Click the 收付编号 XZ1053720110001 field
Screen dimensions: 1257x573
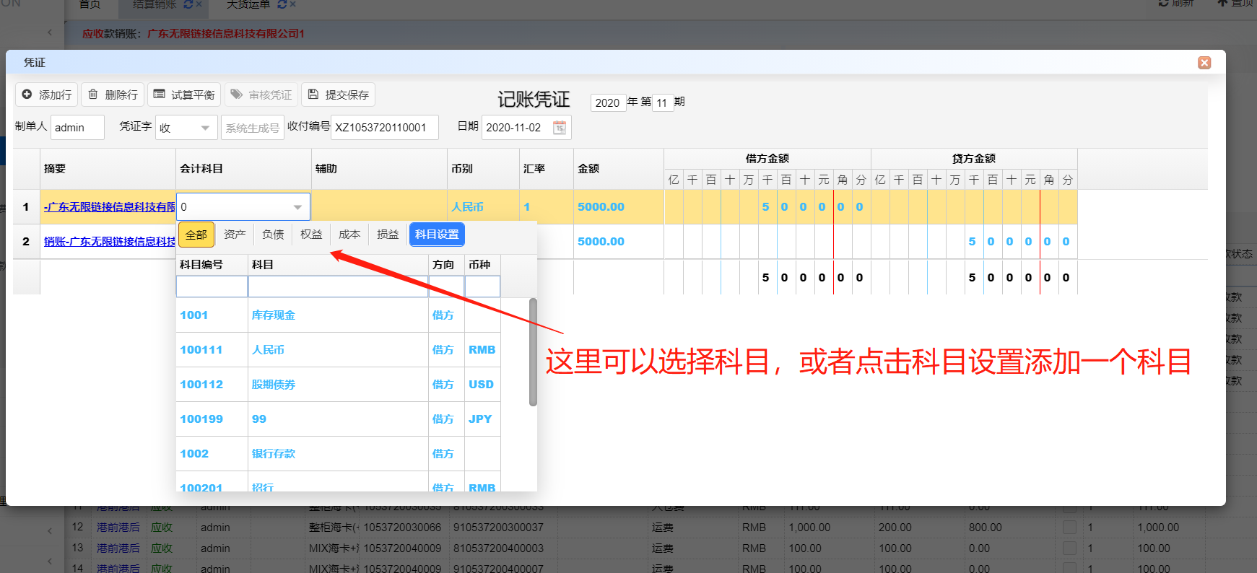tap(384, 128)
